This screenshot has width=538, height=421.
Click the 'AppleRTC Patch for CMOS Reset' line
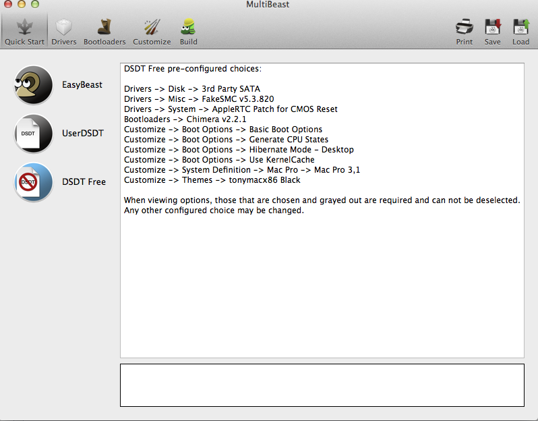point(231,109)
